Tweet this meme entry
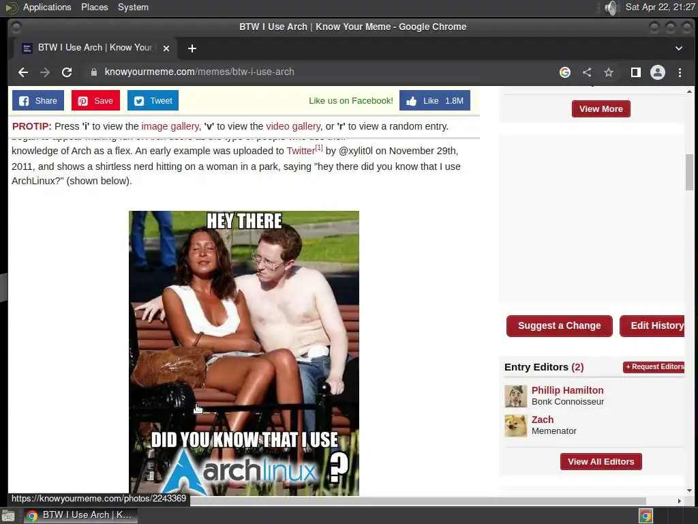Image resolution: width=698 pixels, height=524 pixels. [x=153, y=101]
